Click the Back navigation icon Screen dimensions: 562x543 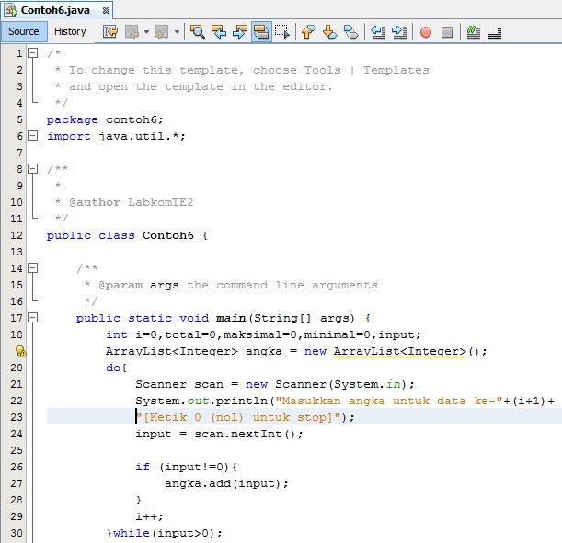coord(132,32)
